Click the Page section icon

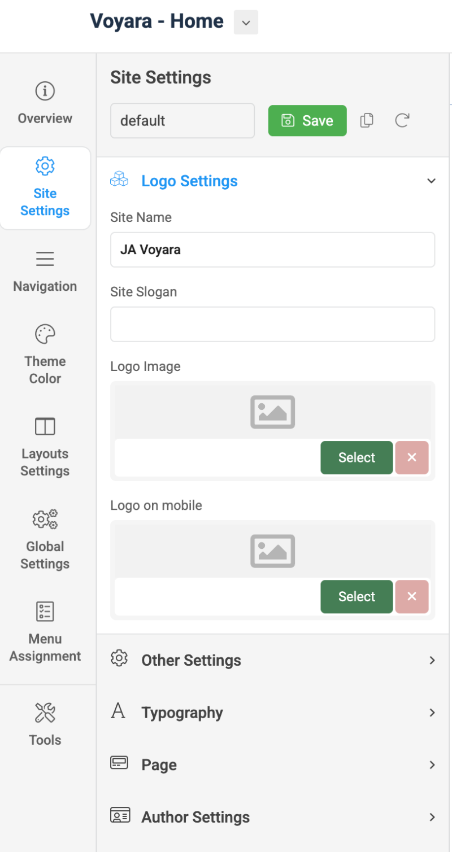[119, 764]
